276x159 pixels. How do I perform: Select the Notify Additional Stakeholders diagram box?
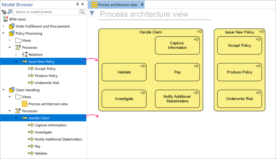(177, 99)
